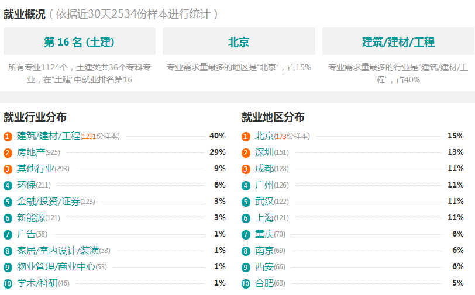Click the teal number 4 badge beside 环保
The image size is (475, 295).
tap(8, 186)
